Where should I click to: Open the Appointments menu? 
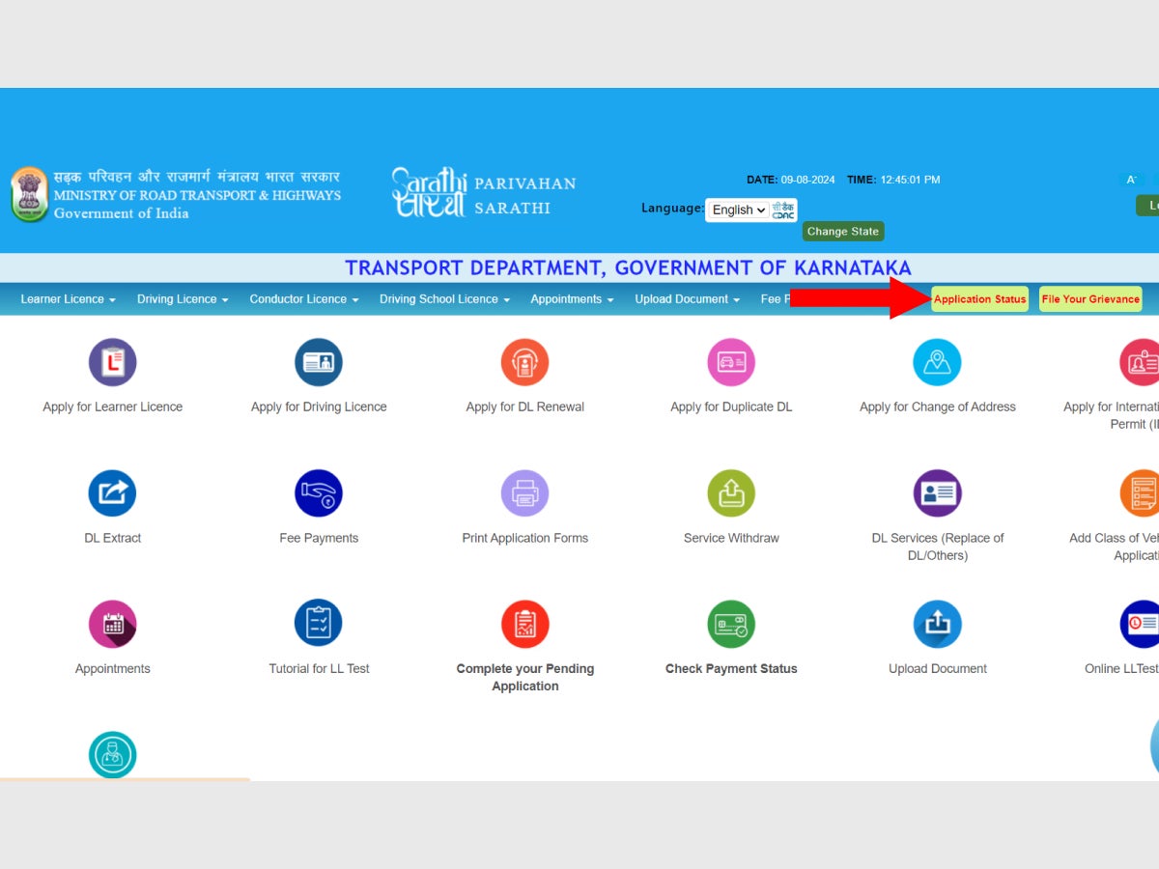[571, 299]
